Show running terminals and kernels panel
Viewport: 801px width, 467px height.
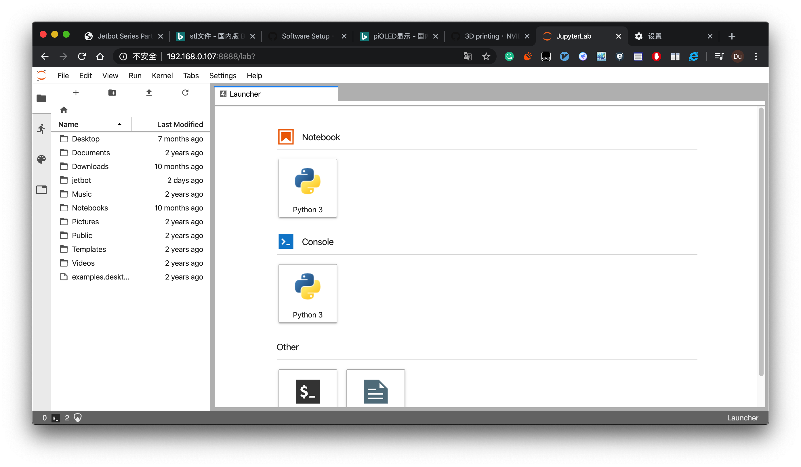tap(41, 129)
